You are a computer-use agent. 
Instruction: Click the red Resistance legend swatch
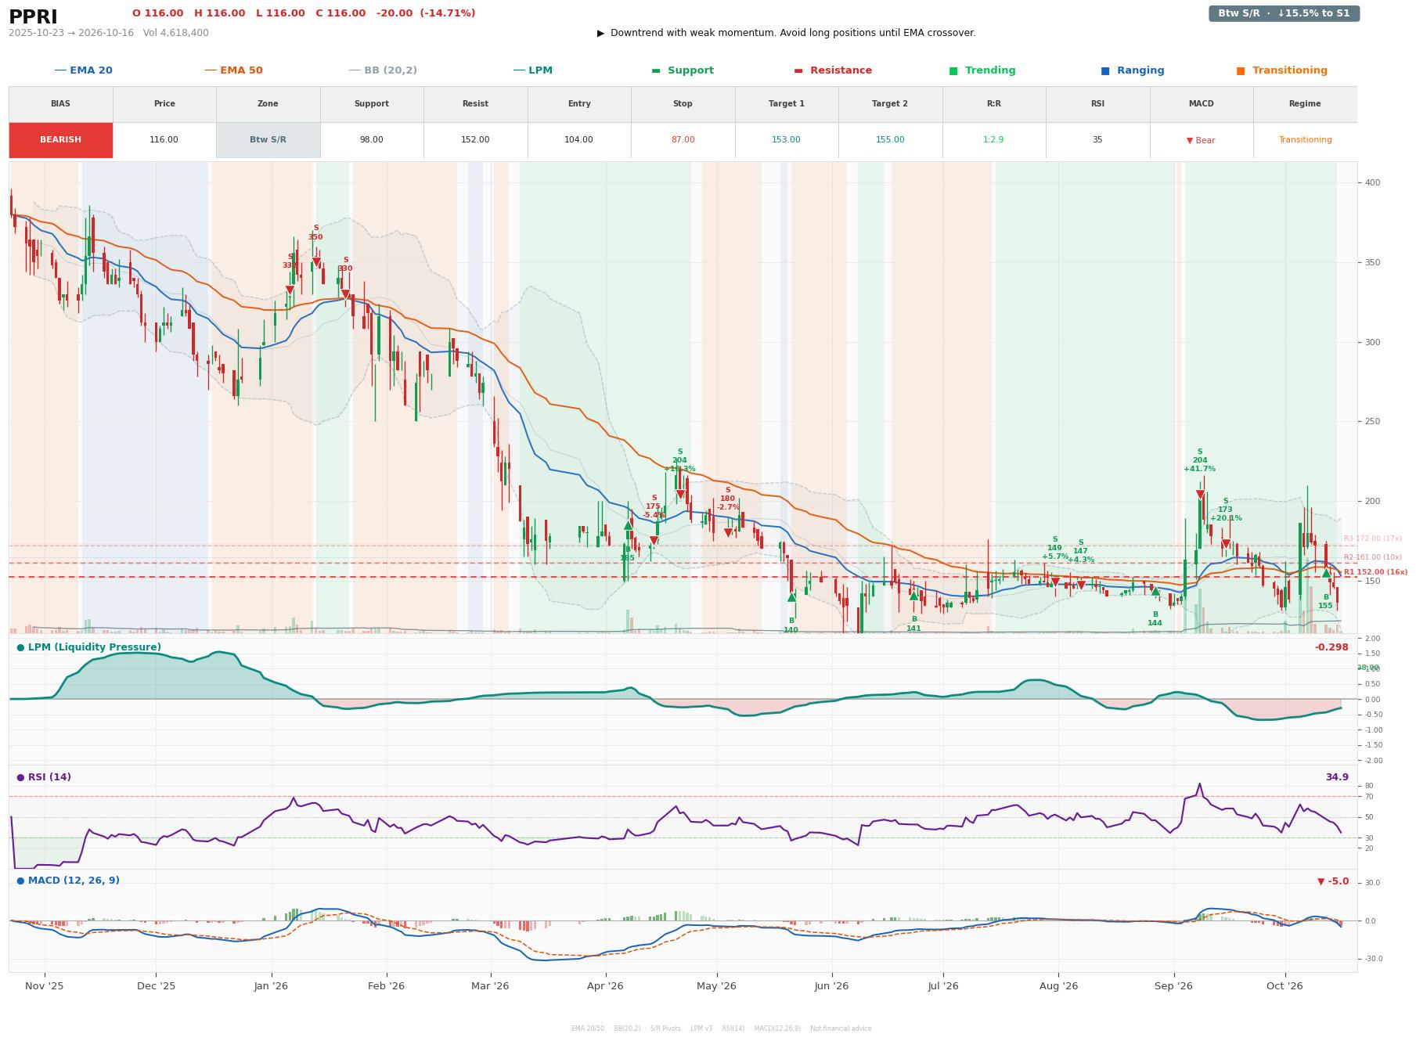point(798,70)
